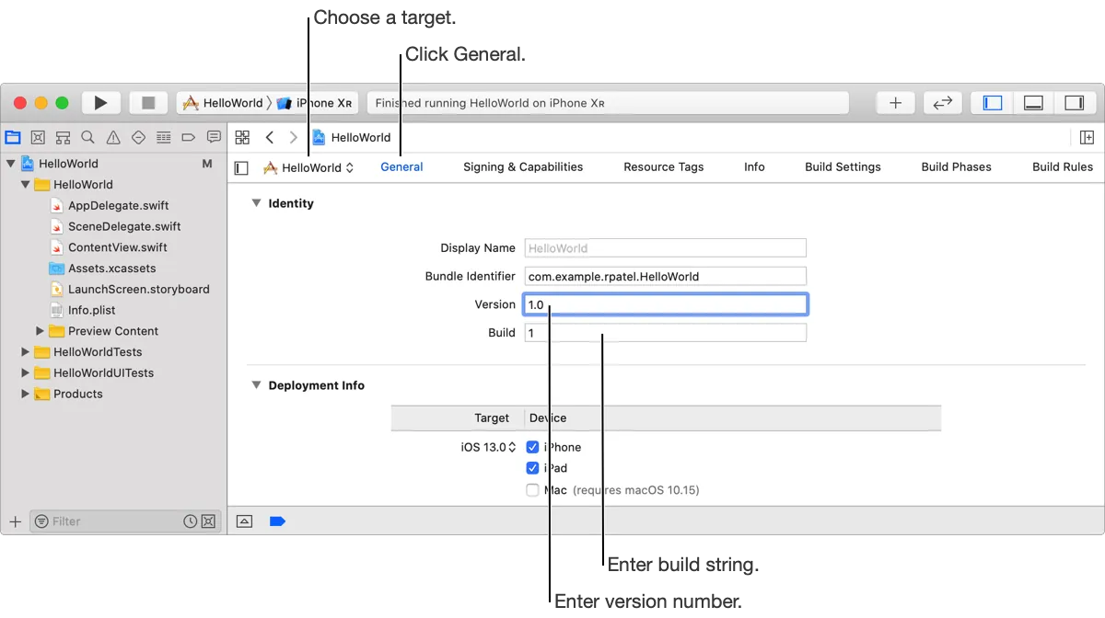The height and width of the screenshot is (618, 1105).
Task: Show the Breakpoint navigator icon
Action: pyautogui.click(x=188, y=137)
